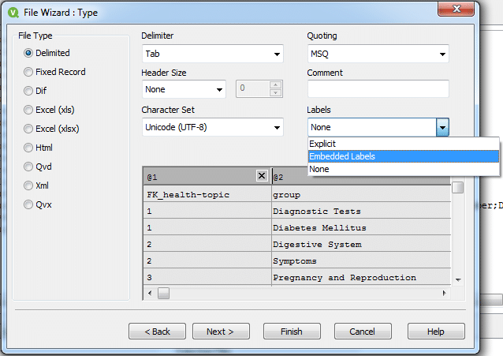The image size is (503, 356).
Task: Open the Quoting dropdown showing MSQ
Action: click(x=378, y=54)
